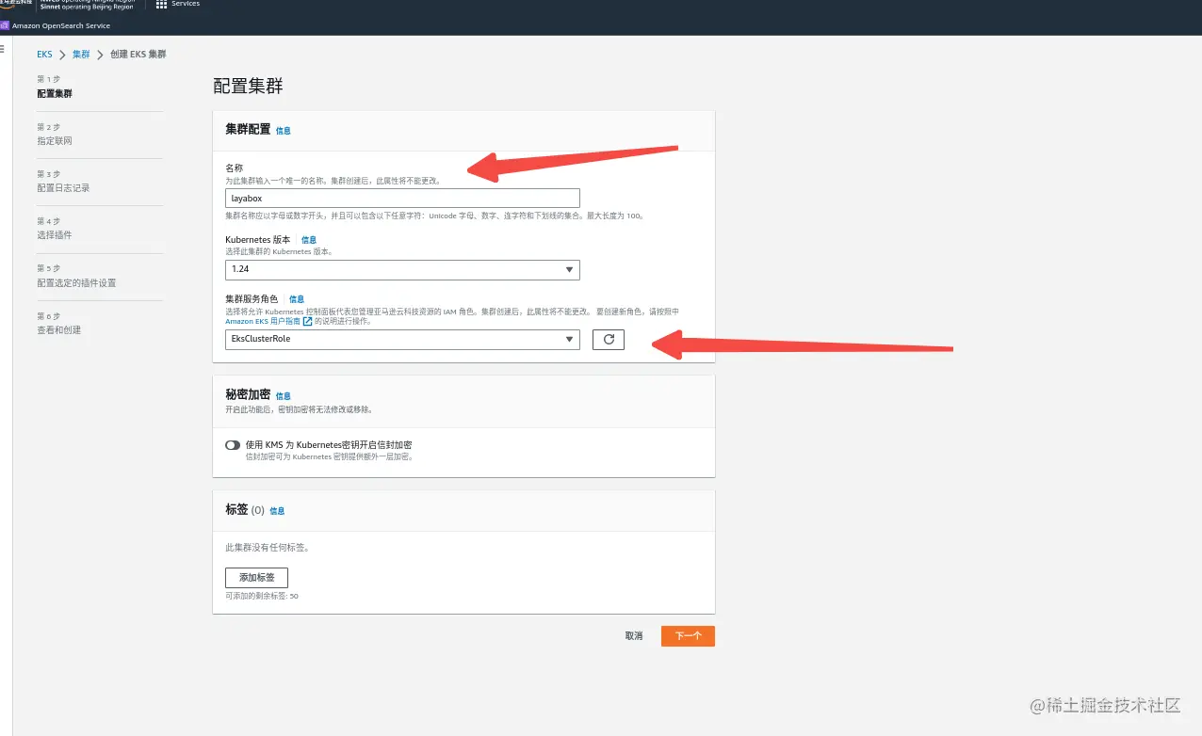The image size is (1202, 736).
Task: Click the orange 下一个 button
Action: coord(688,636)
